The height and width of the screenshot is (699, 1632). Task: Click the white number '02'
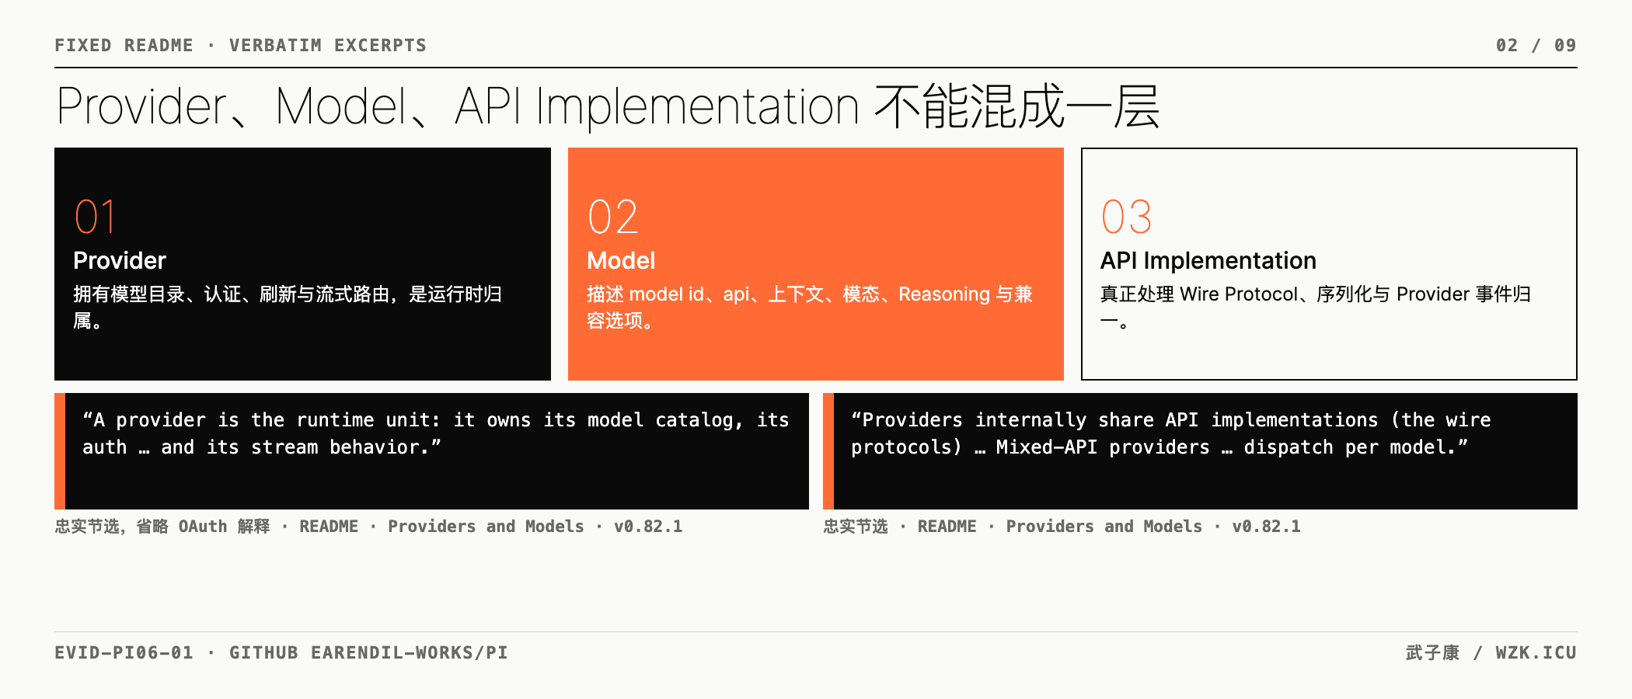[612, 217]
